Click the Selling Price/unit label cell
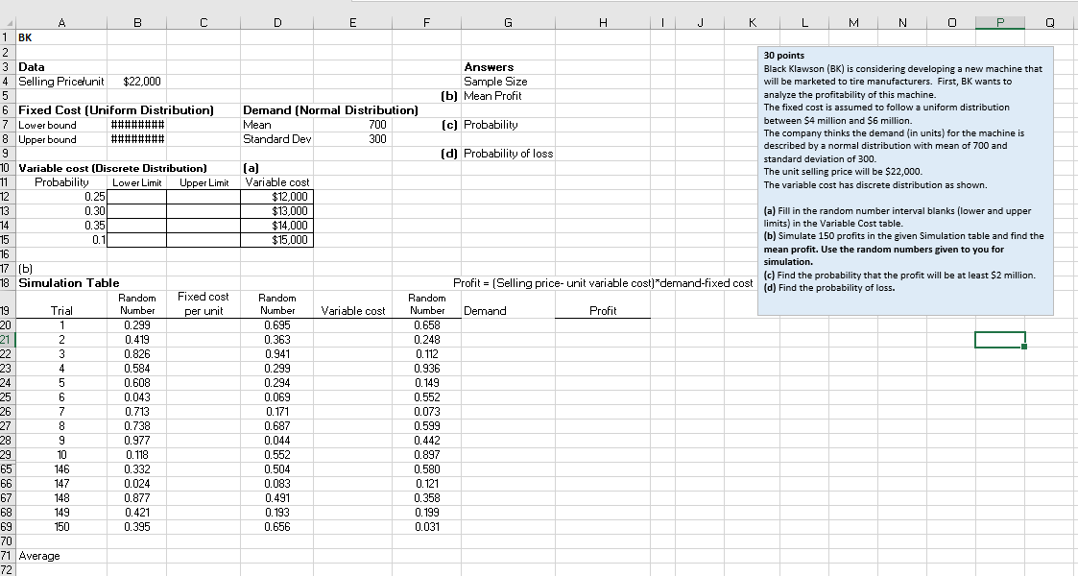Image resolution: width=1078 pixels, height=576 pixels. (61, 81)
